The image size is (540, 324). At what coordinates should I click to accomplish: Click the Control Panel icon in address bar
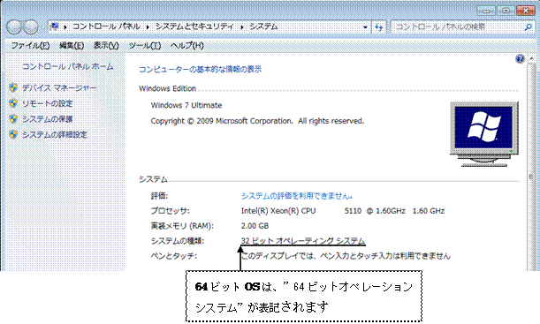pyautogui.click(x=55, y=26)
